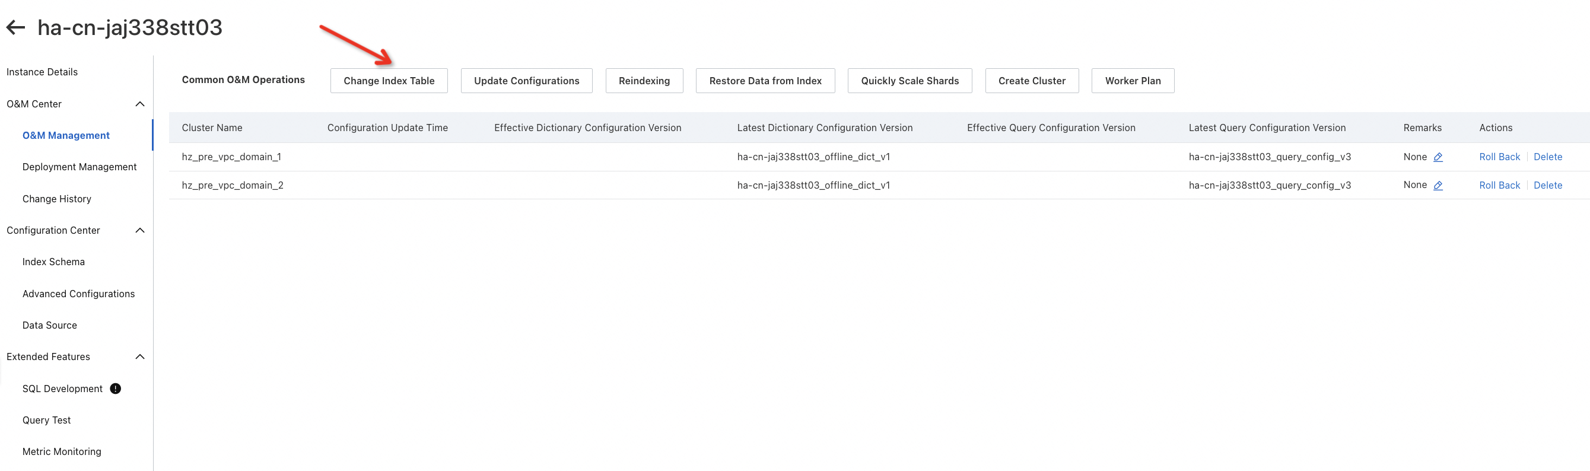Roll Back hz_pre_vpc_domain_1 cluster
This screenshot has height=471, width=1590.
[1499, 157]
